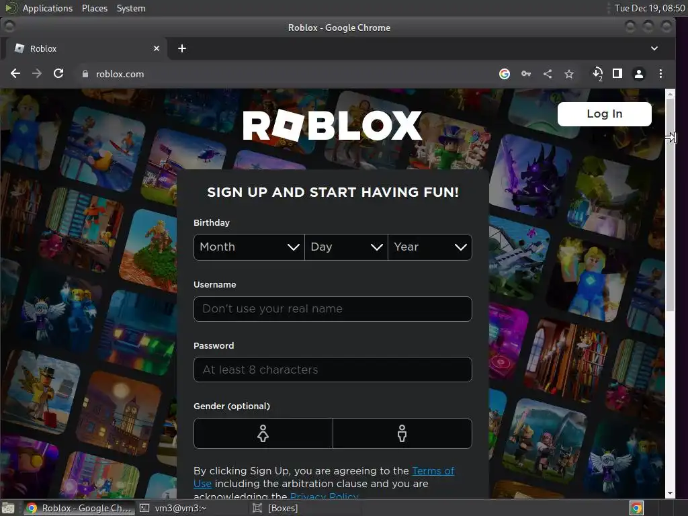The image size is (688, 516).
Task: Expand the Month birthday dropdown
Action: coord(249,247)
